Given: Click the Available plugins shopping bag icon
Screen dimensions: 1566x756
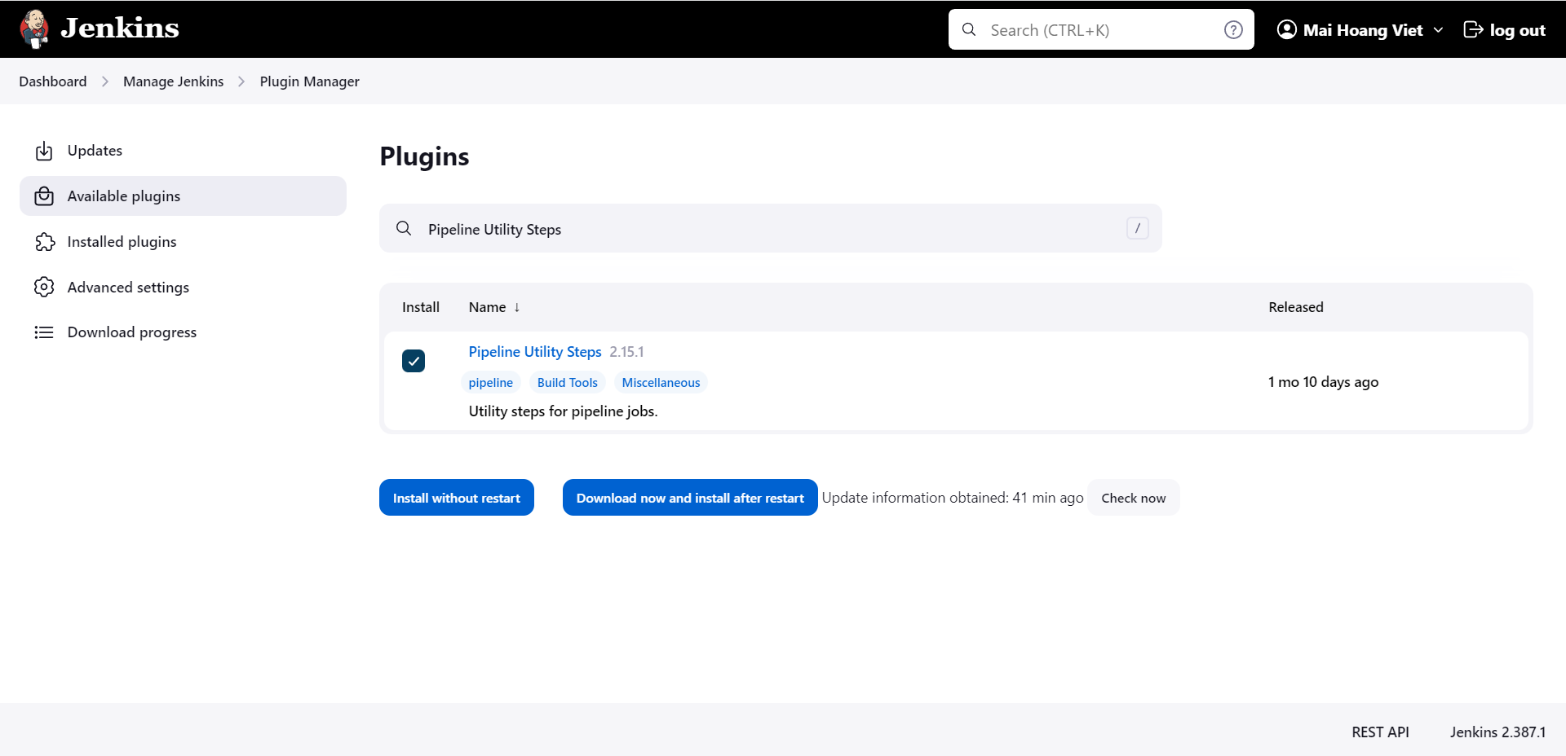Looking at the screenshot, I should (x=44, y=196).
